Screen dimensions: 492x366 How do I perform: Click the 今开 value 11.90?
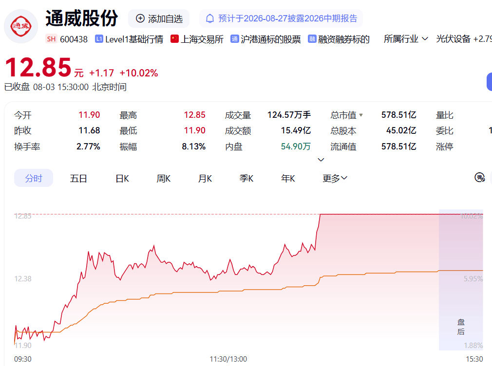coord(89,115)
